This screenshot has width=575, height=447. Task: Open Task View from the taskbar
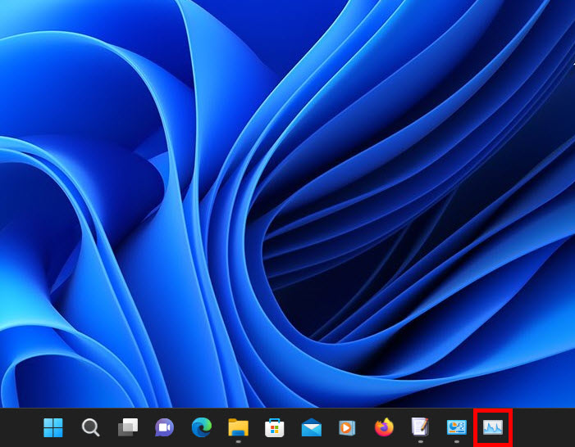pyautogui.click(x=127, y=427)
